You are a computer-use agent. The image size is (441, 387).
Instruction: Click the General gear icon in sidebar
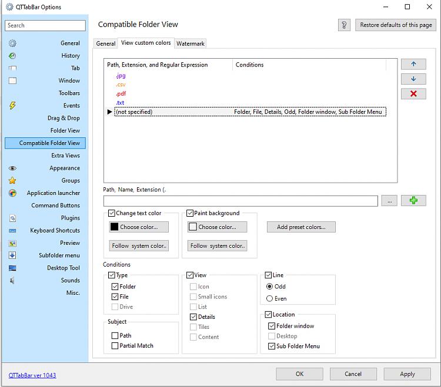[x=12, y=43]
